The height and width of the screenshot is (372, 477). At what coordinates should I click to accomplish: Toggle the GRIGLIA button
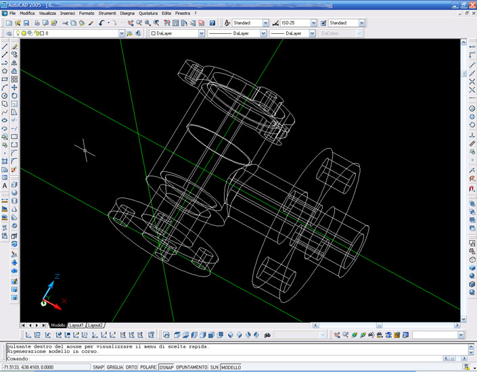(114, 367)
